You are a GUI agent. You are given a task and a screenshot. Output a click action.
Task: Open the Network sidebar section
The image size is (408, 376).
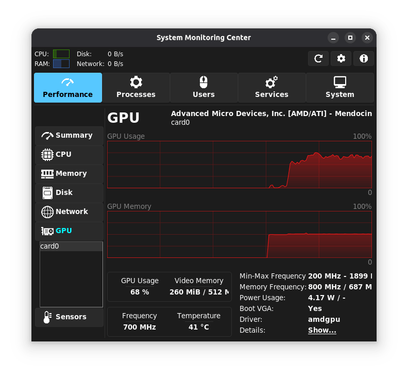click(x=69, y=212)
